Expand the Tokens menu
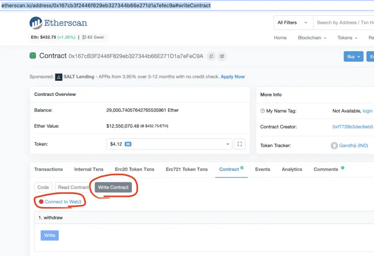Image resolution: width=374 pixels, height=256 pixels. [x=347, y=38]
